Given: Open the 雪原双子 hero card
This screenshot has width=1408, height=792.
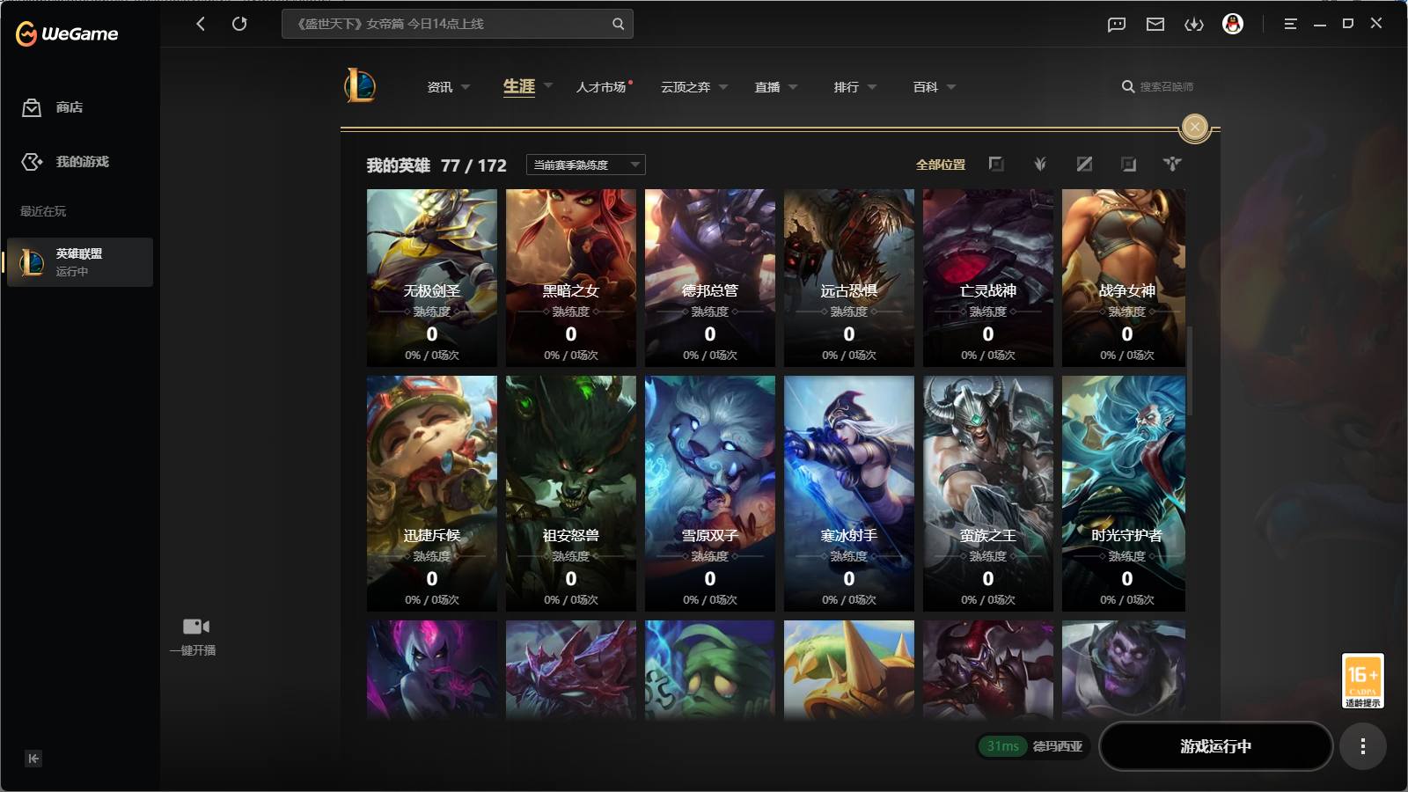Looking at the screenshot, I should (710, 494).
